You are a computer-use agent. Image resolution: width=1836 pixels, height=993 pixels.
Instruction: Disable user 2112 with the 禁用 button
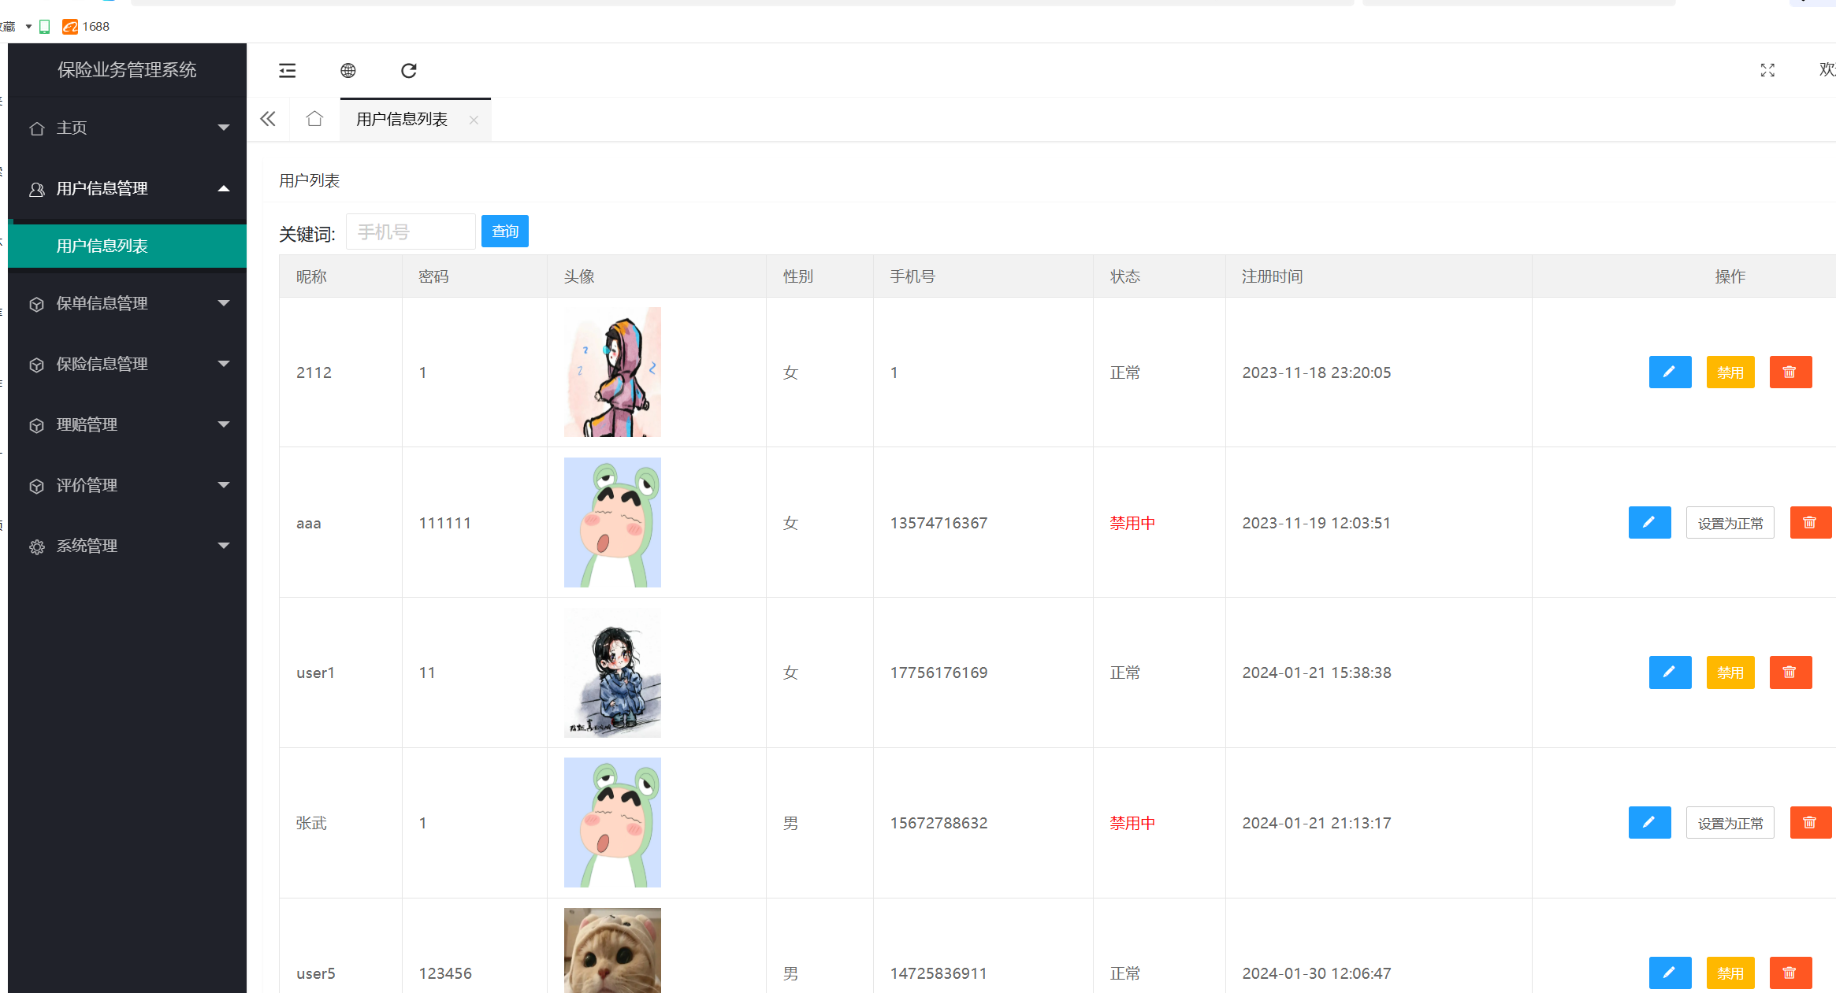(x=1730, y=372)
